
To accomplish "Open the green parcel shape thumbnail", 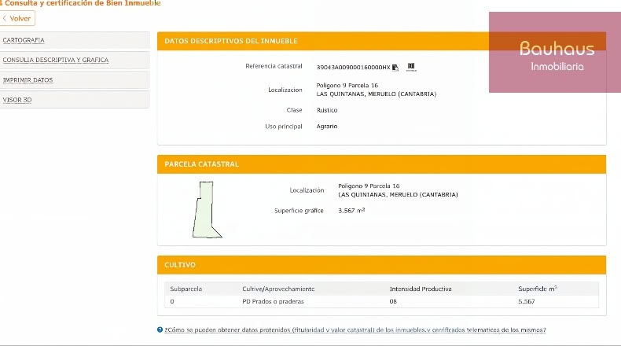I will [208, 210].
